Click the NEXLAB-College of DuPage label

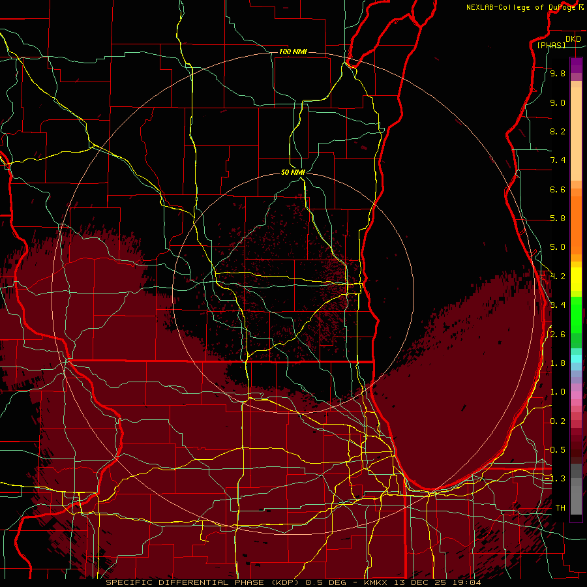[520, 7]
